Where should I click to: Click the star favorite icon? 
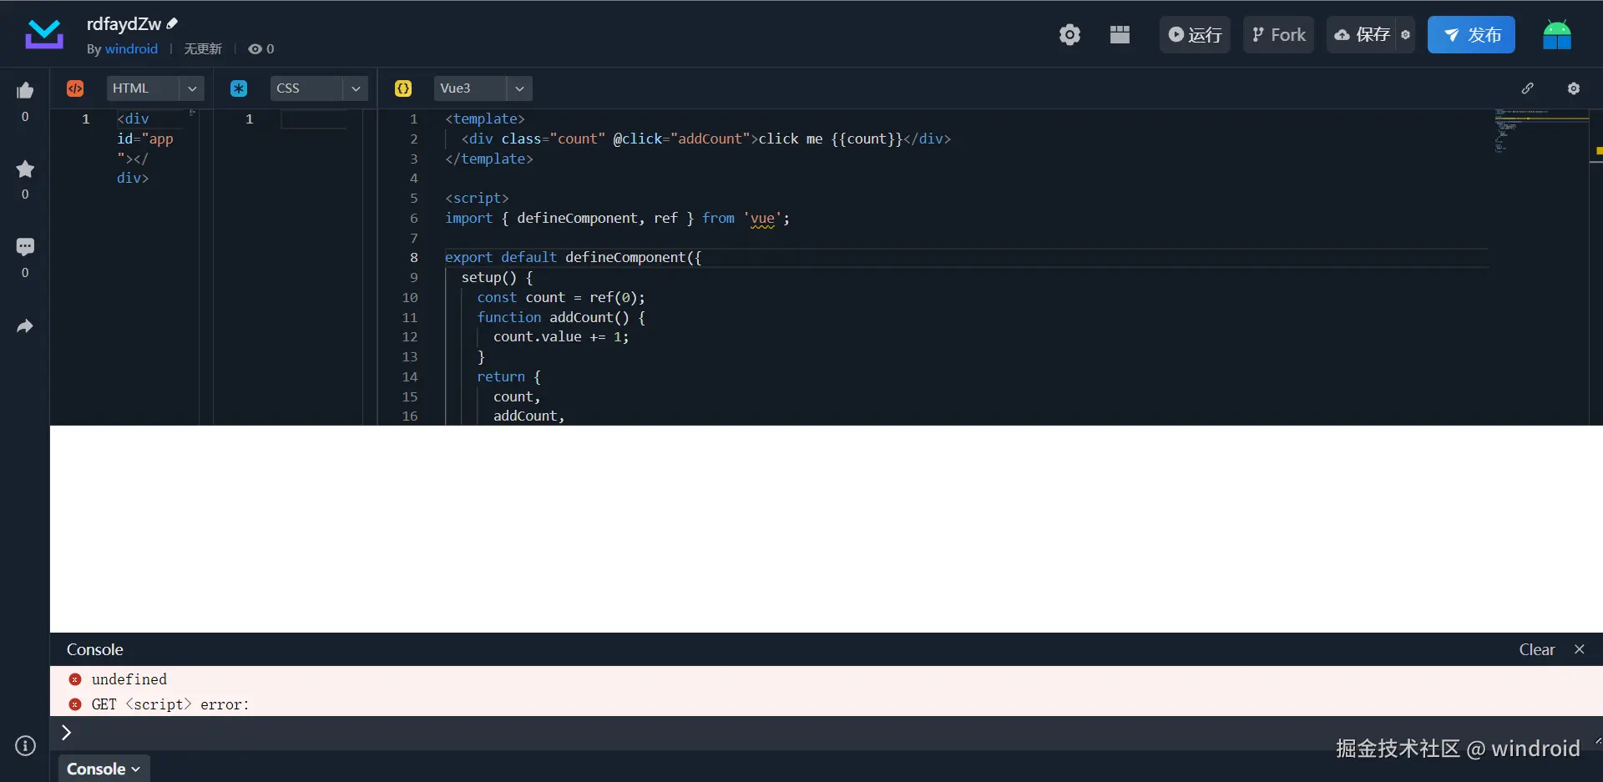[25, 169]
